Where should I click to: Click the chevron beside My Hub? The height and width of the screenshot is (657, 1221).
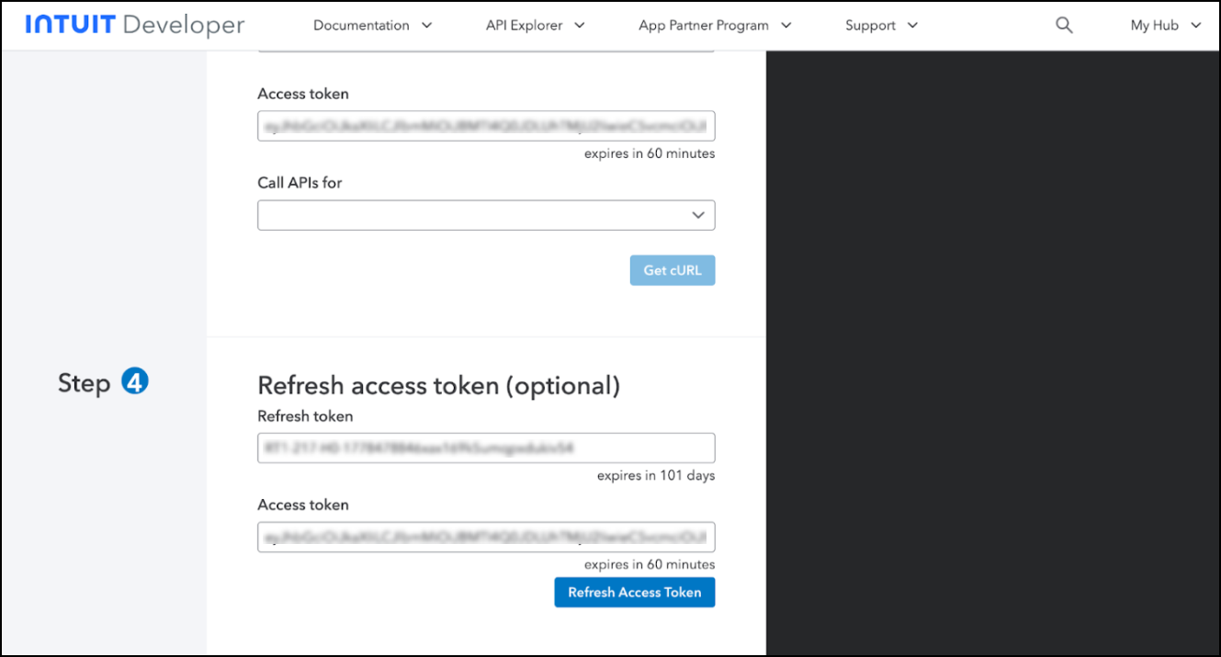pos(1195,26)
